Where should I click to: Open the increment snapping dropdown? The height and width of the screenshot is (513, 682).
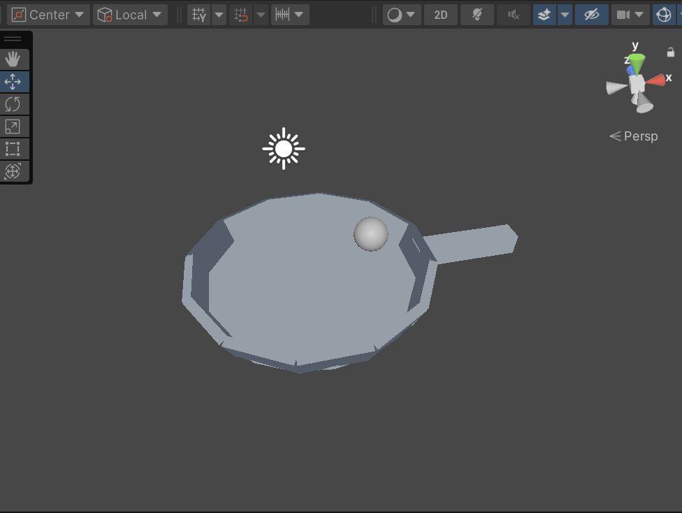[290, 15]
